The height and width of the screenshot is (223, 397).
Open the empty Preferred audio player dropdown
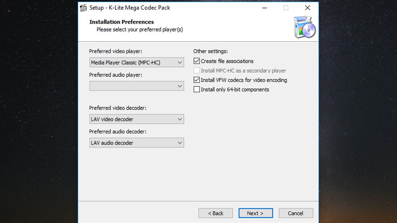coord(137,86)
